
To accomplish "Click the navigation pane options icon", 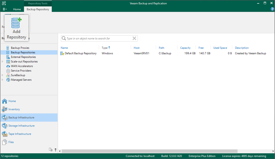I will 51,149.
